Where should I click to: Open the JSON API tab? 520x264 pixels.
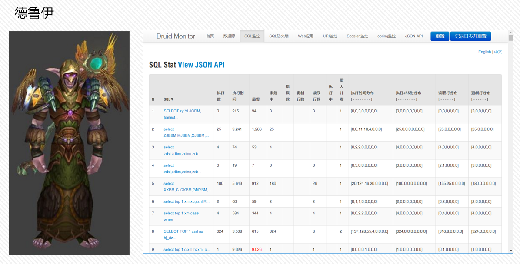(x=414, y=36)
